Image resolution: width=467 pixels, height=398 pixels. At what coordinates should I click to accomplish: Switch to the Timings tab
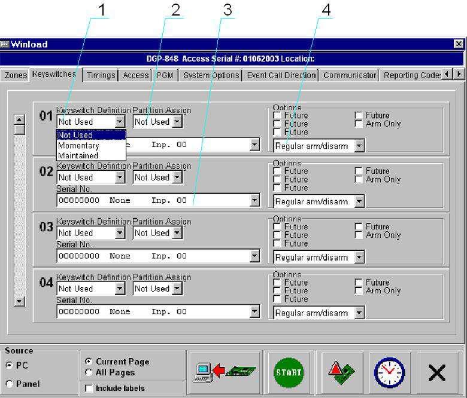coord(101,75)
